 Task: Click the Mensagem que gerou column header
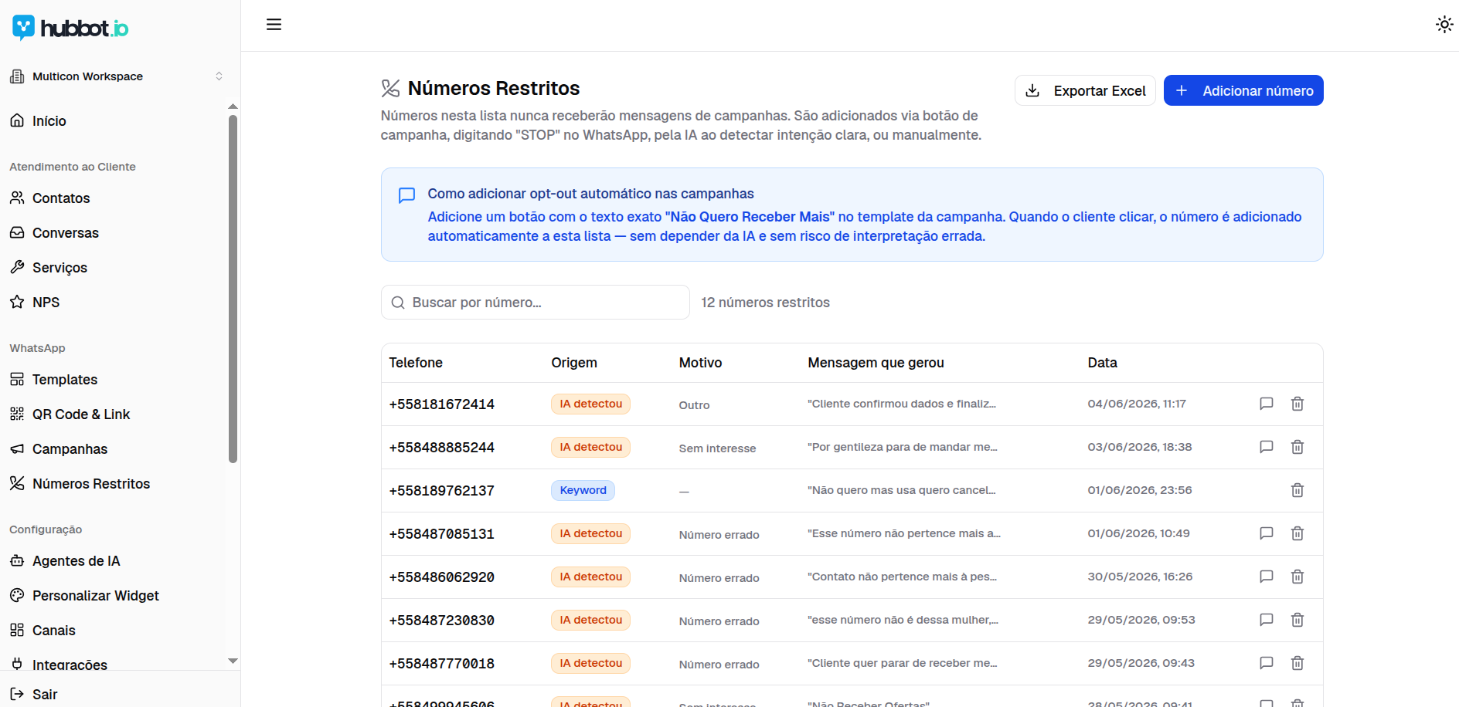tap(876, 363)
